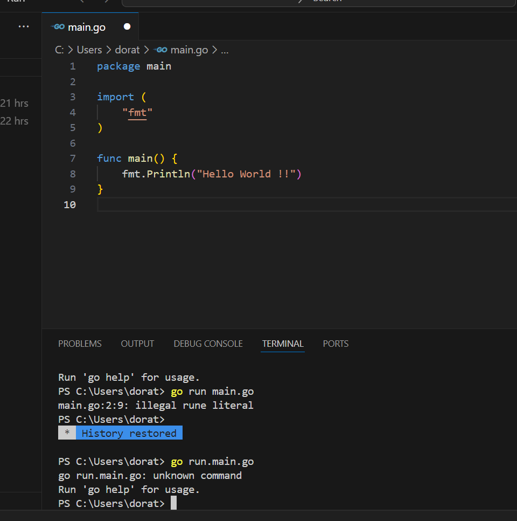Open the breadcrumb symbol ellipsis
The width and height of the screenshot is (517, 521).
pos(225,50)
